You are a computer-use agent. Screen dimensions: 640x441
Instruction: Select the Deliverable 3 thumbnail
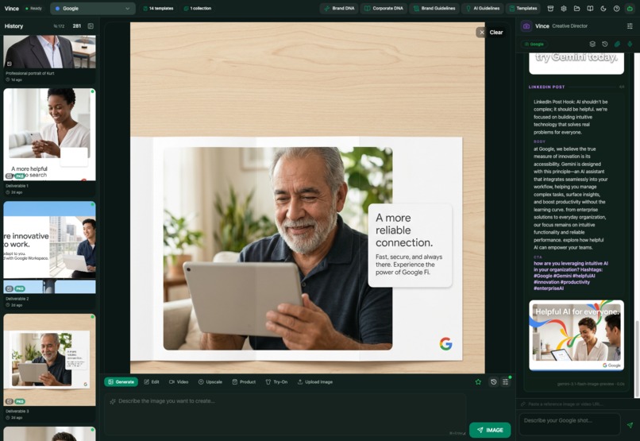click(x=49, y=360)
